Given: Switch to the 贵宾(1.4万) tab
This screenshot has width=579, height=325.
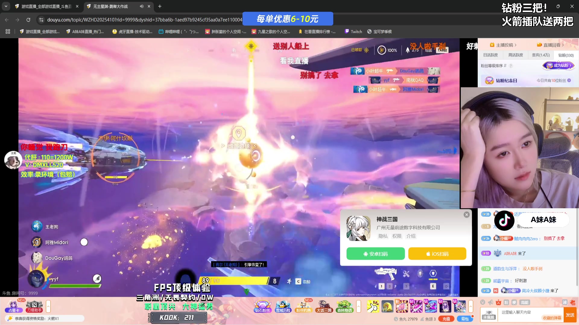Looking at the screenshot, I should click(541, 55).
